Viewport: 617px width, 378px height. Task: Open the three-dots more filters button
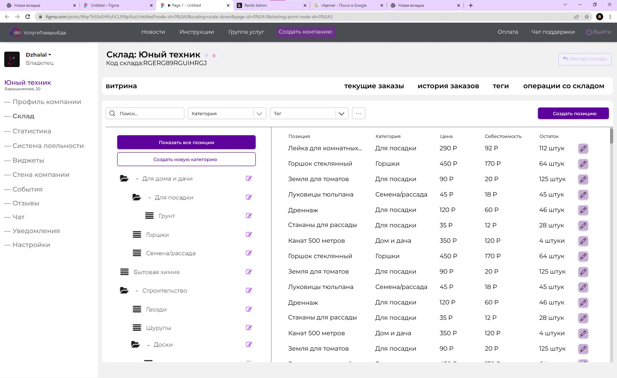(359, 113)
